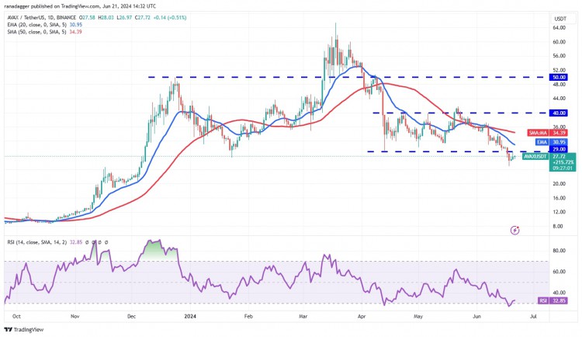This screenshot has height=337, width=582.
Task: Click the TradingView logo at bottom left
Action: [24, 329]
